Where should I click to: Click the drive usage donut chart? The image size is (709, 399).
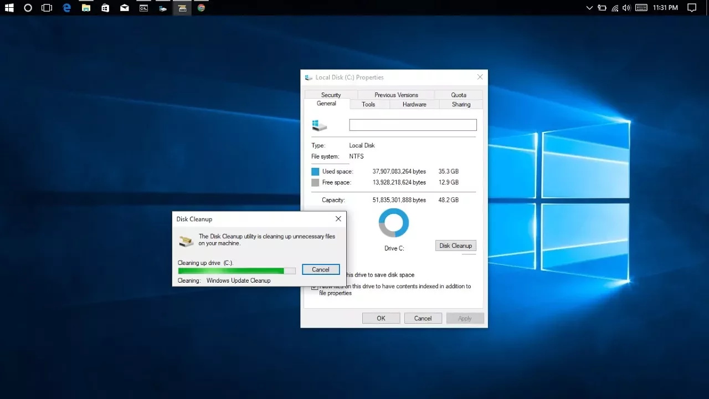click(x=394, y=223)
